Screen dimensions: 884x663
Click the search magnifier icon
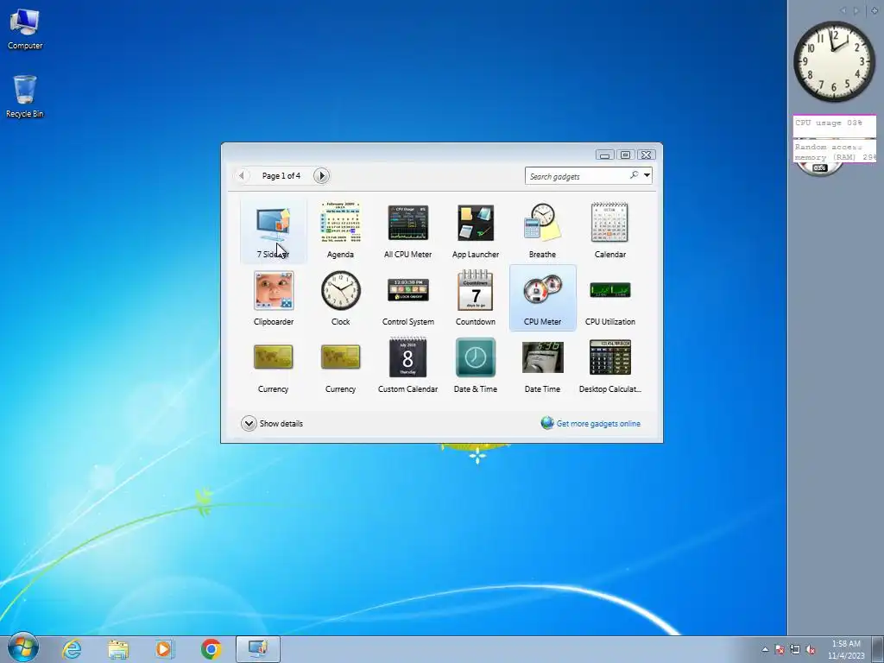click(635, 175)
